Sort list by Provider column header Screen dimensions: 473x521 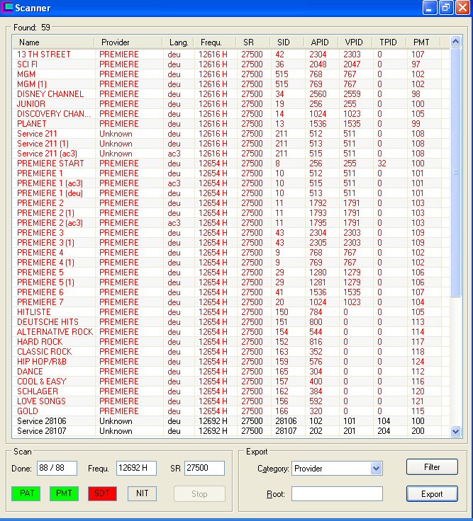tap(128, 42)
